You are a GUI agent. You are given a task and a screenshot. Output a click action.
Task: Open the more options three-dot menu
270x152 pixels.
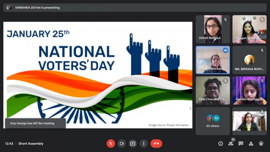click(144, 144)
